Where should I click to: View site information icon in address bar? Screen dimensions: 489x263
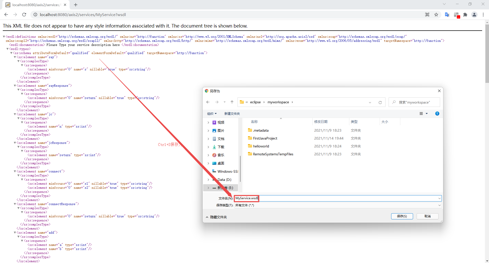pos(35,15)
